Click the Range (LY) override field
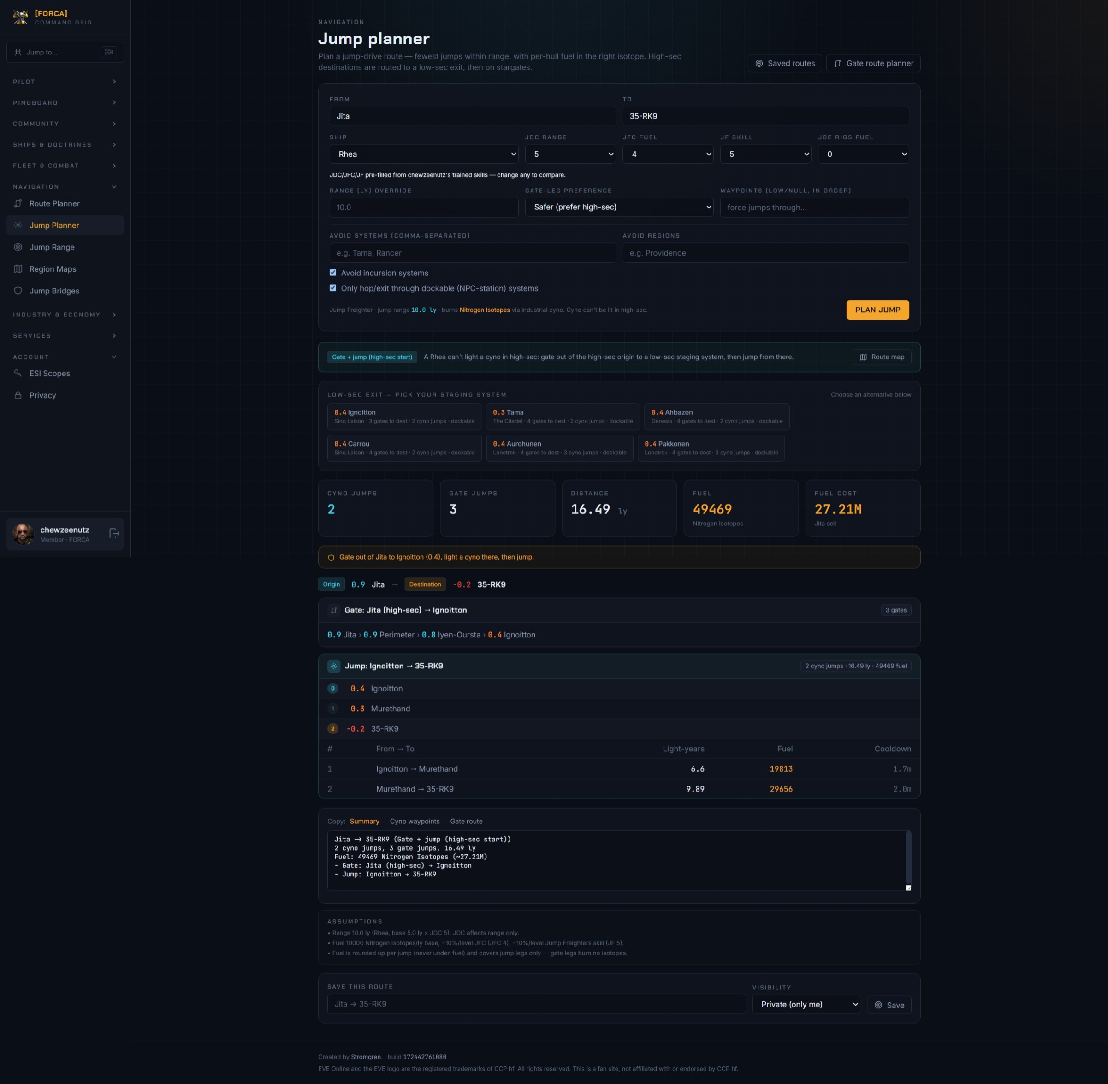 tap(424, 207)
